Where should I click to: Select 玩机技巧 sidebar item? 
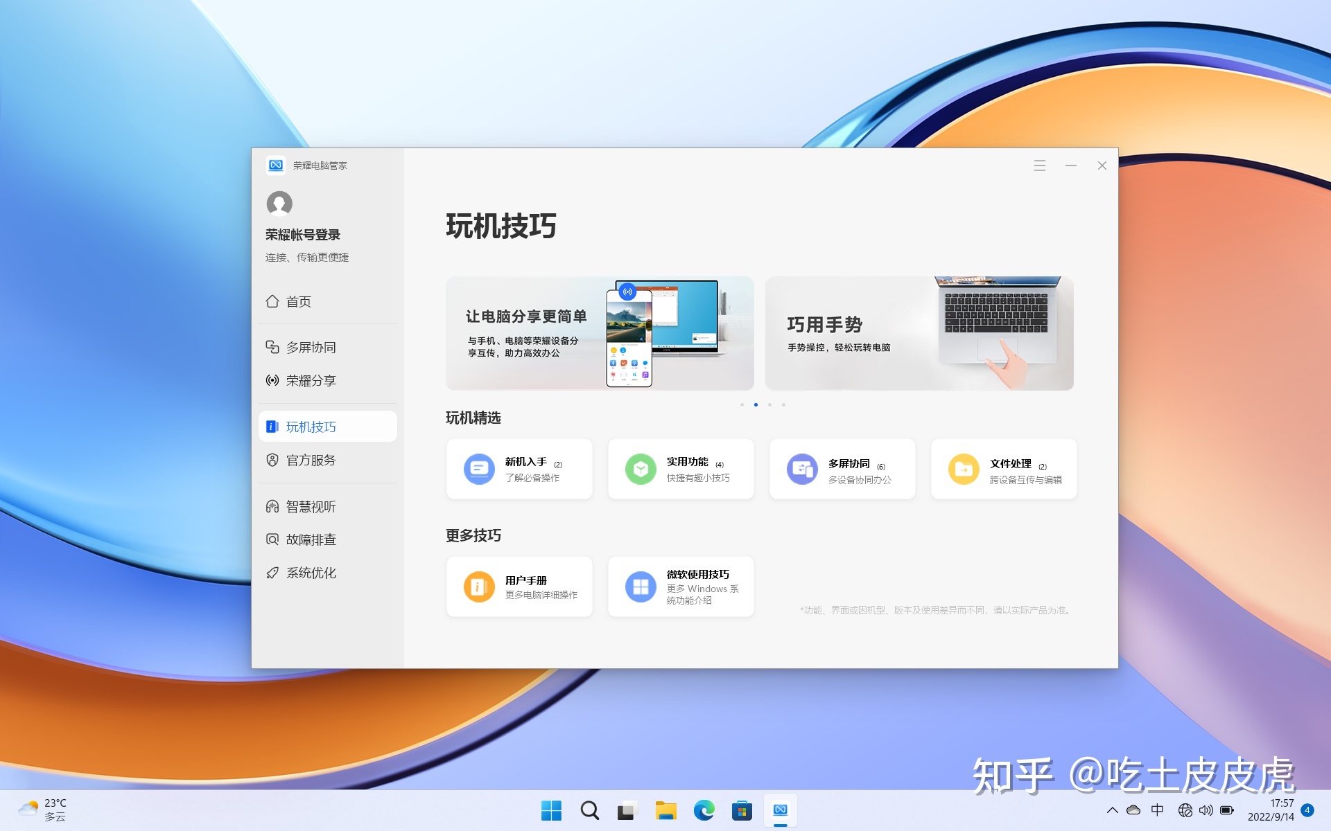[x=327, y=427]
